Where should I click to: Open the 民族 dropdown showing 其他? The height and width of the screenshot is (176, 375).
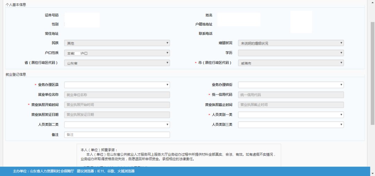[x=117, y=43]
